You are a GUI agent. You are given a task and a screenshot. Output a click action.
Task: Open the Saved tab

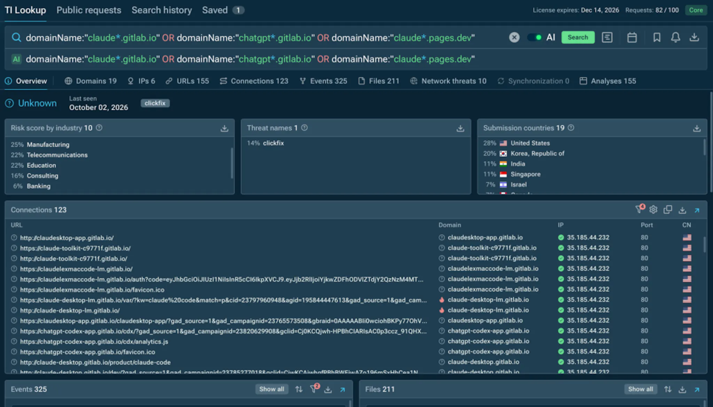point(223,10)
